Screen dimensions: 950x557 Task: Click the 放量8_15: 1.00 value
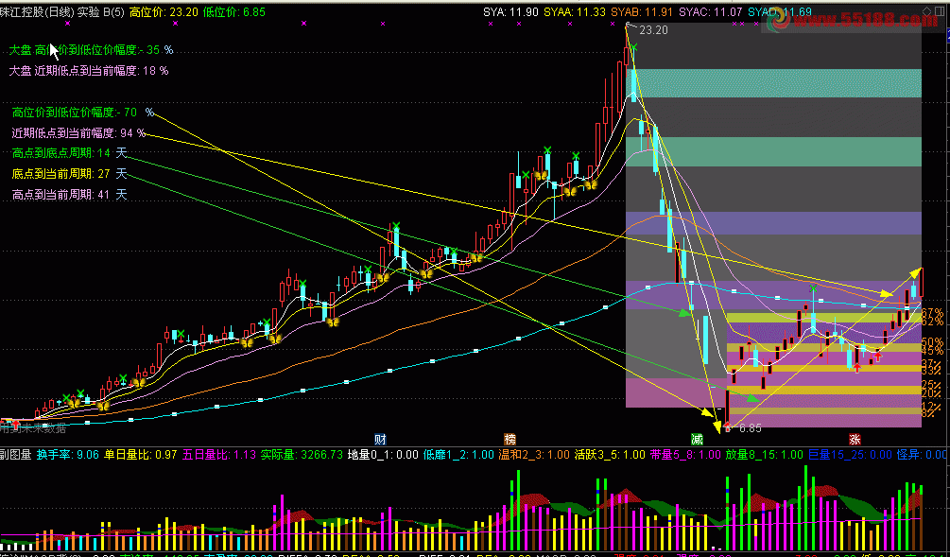click(765, 455)
